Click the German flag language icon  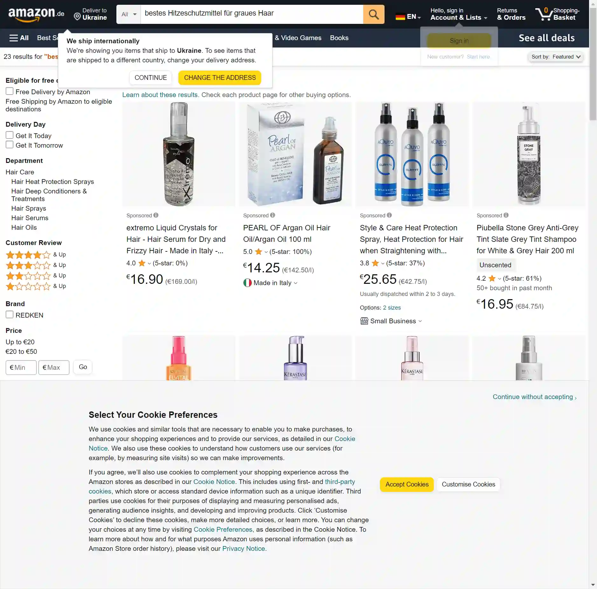[400, 17]
